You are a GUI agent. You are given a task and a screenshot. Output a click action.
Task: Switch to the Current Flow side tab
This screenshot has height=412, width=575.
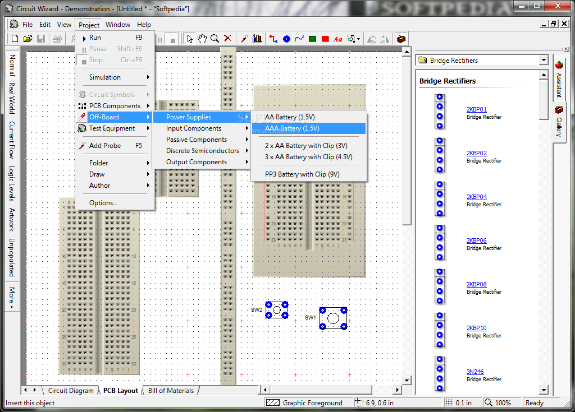(12, 140)
